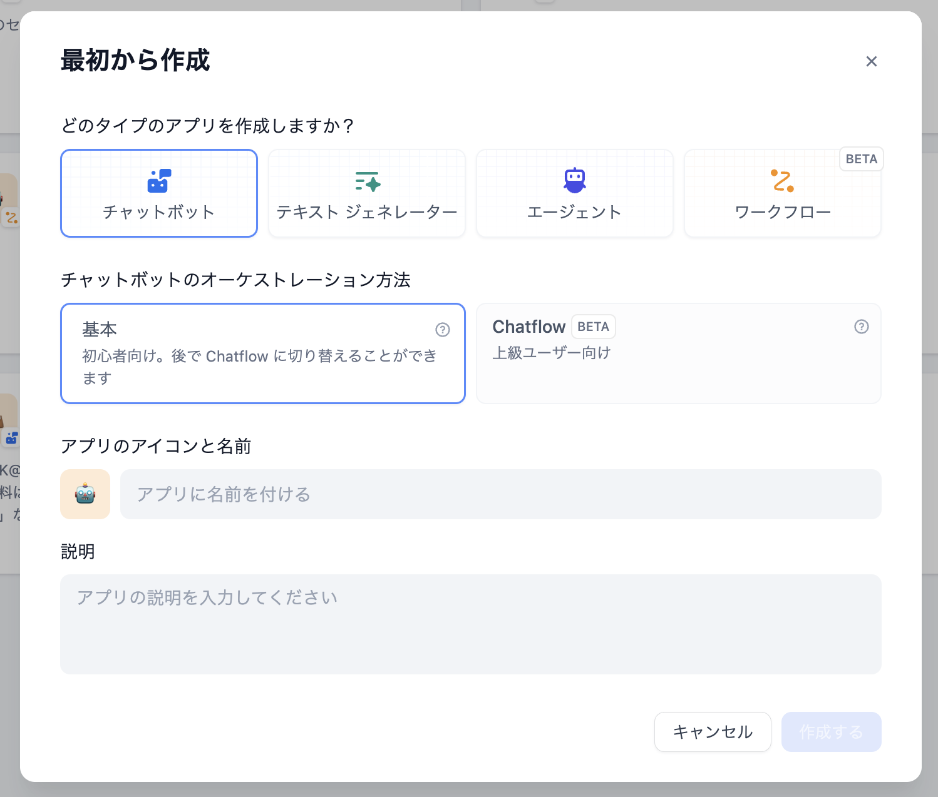
Task: Click the orange workflow path icon
Action: coord(782,181)
